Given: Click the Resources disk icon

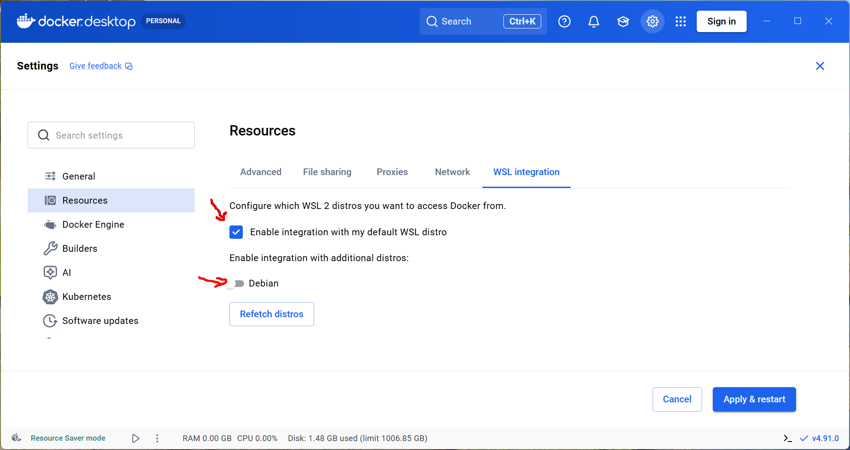Looking at the screenshot, I should 50,200.
